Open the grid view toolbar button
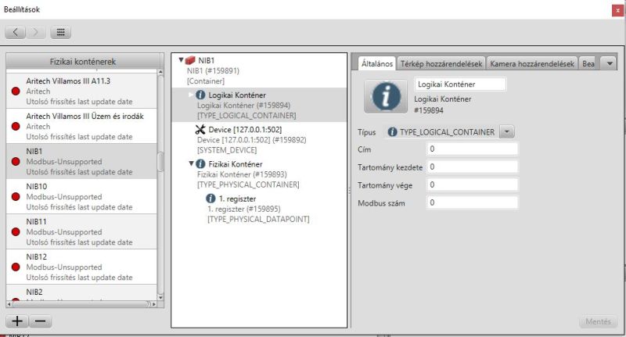This screenshot has height=337, width=626. [x=61, y=32]
